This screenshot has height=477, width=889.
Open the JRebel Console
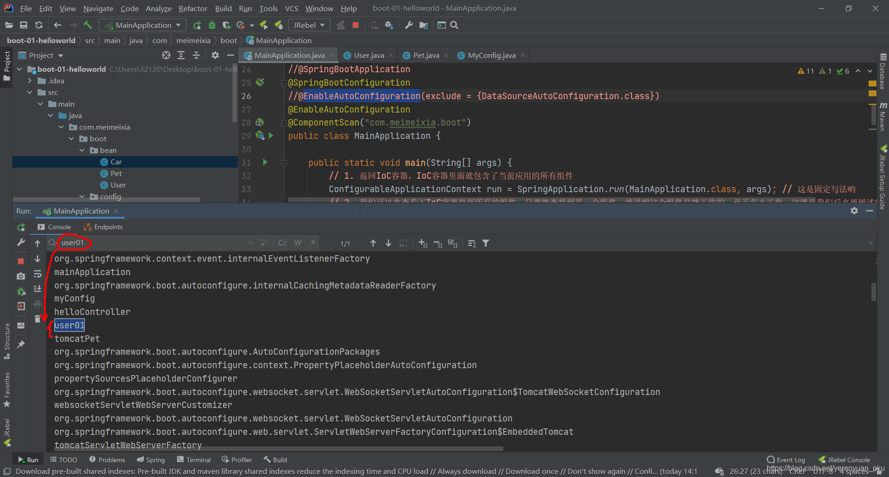[x=844, y=459]
